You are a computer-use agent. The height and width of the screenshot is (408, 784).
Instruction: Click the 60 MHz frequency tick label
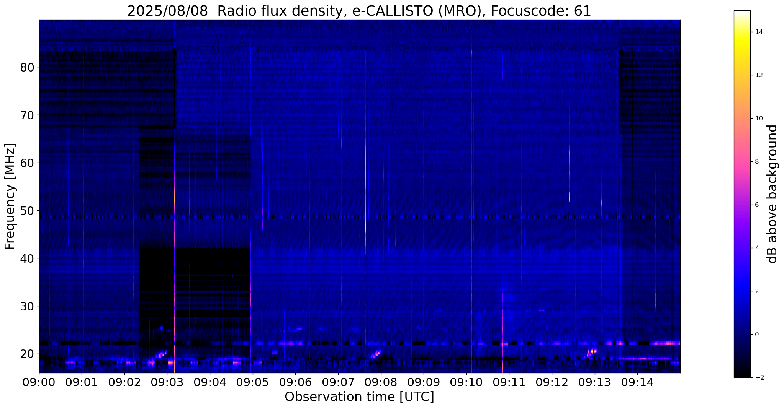[27, 163]
